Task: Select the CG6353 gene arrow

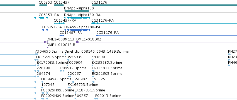Action: click(43, 6)
